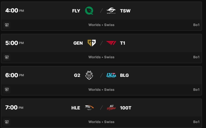This screenshot has width=206, height=128.
Task: Click the red T1 team logo
Action: pos(111,43)
